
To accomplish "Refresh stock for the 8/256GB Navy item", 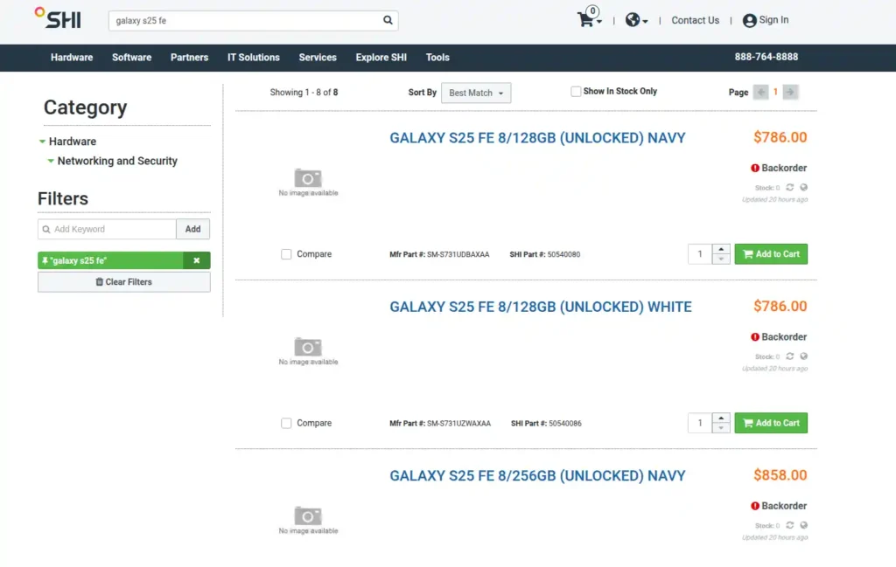I will (x=790, y=525).
